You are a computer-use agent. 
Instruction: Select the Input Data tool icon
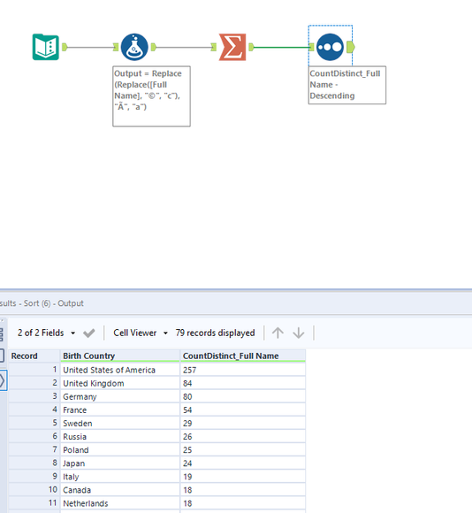[46, 47]
